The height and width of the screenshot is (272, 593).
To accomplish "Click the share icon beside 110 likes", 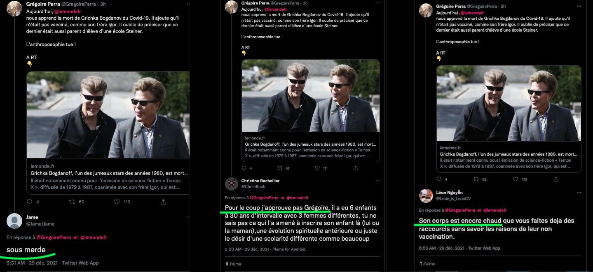I will tap(163, 202).
